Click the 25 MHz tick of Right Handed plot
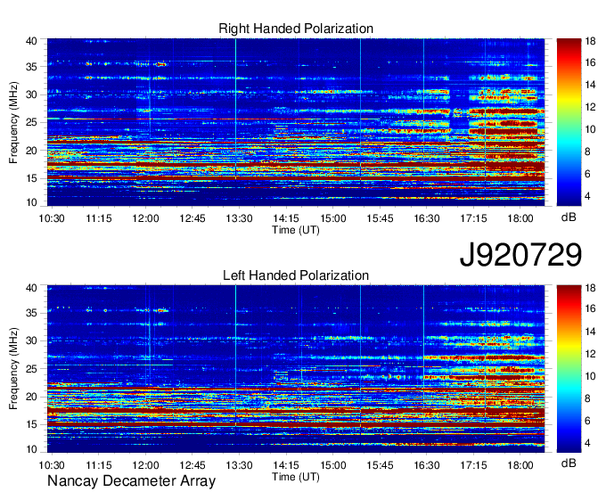Image resolution: width=606 pixels, height=492 pixels. pyautogui.click(x=31, y=122)
